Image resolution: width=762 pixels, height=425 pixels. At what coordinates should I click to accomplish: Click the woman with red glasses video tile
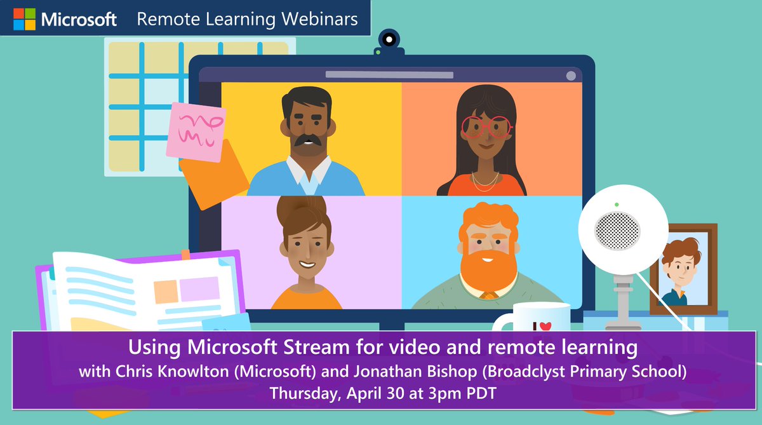[491, 139]
